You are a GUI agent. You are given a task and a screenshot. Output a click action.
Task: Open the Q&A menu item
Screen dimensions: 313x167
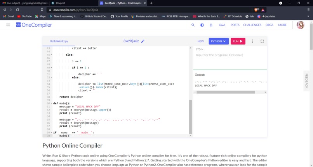click(x=222, y=25)
